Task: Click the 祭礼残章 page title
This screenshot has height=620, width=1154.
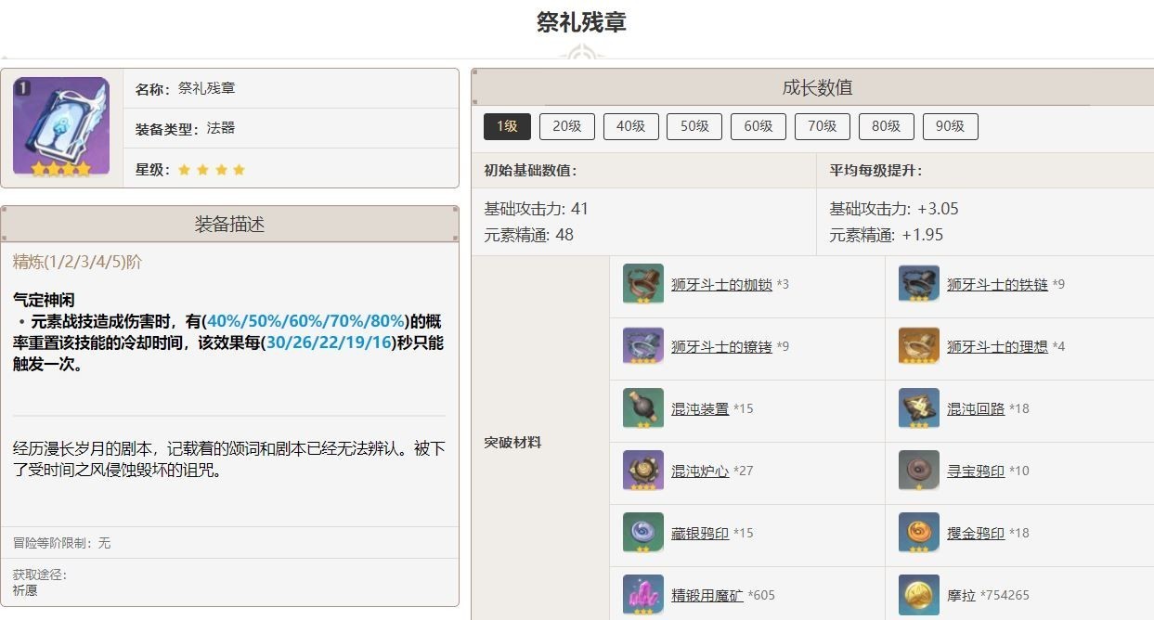Action: tap(581, 21)
